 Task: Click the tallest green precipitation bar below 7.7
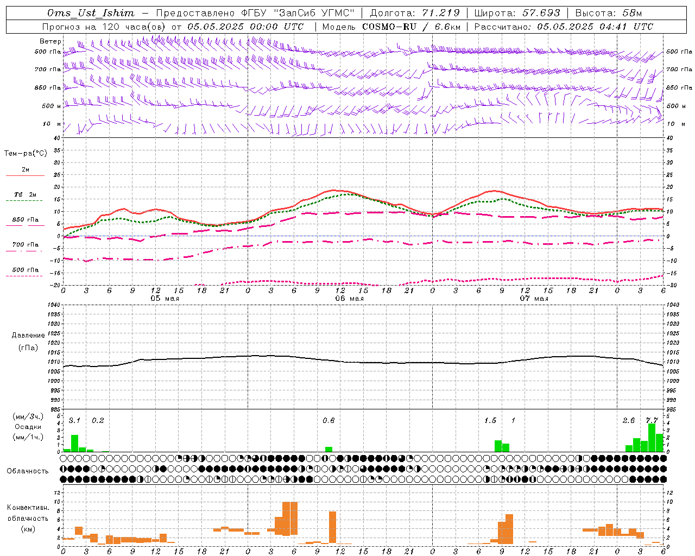652,438
